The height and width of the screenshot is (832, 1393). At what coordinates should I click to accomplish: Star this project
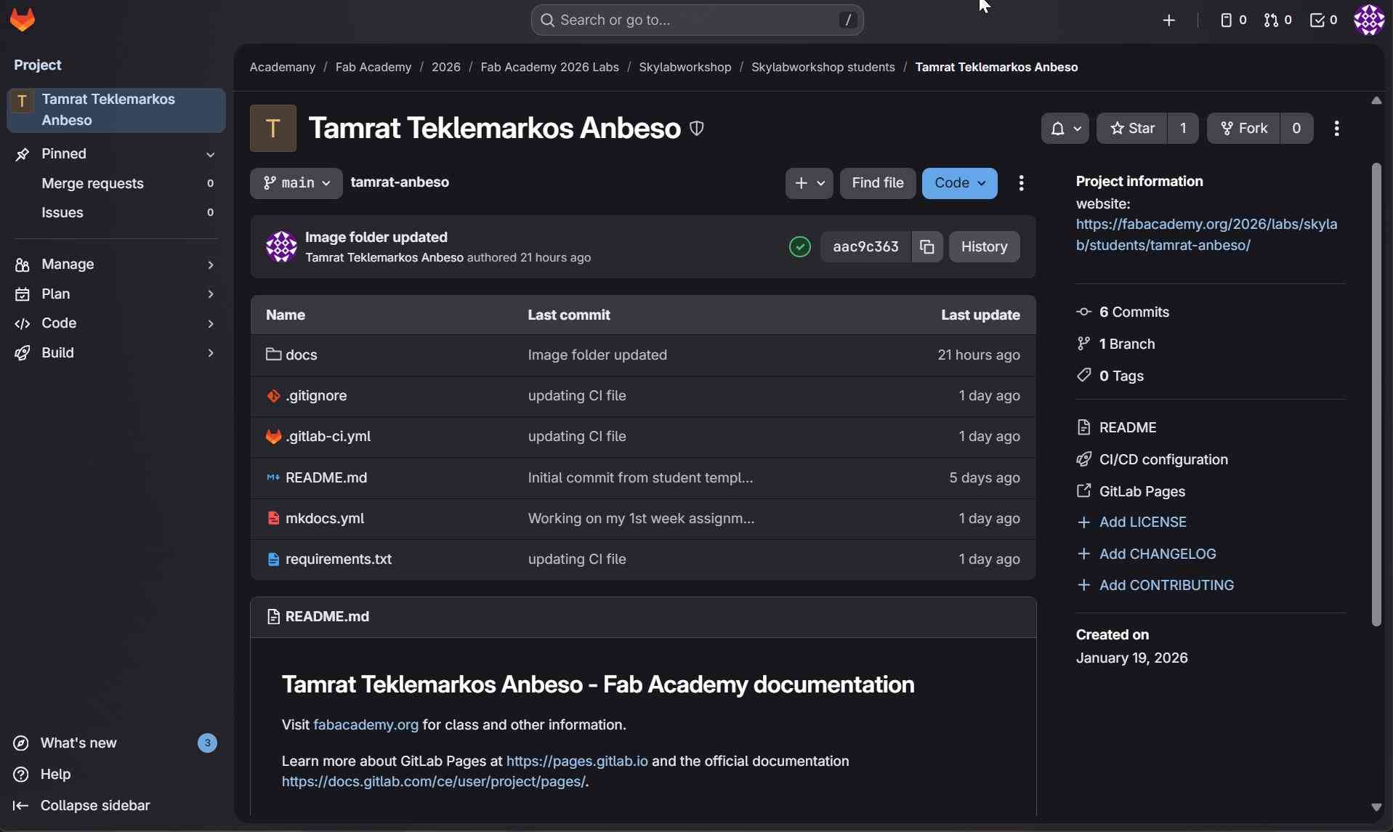click(1132, 129)
